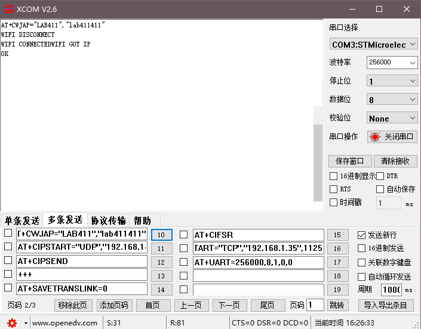The image size is (421, 329).
Task: Toggle the 关联数字键盘 checkbox
Action: pyautogui.click(x=361, y=263)
